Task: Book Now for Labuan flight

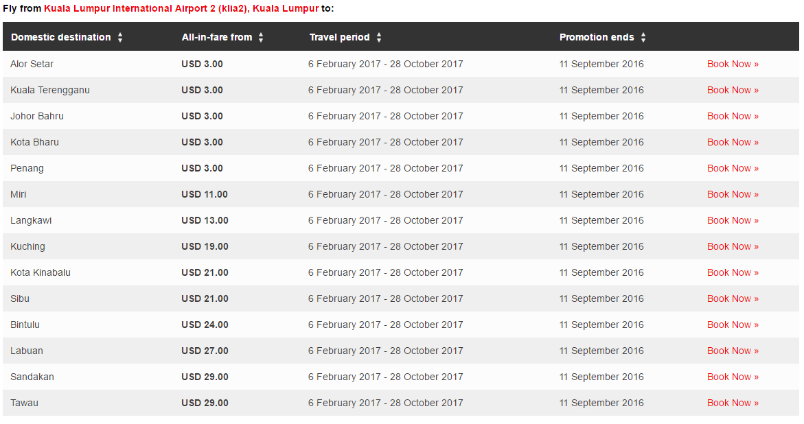Action: tap(733, 351)
